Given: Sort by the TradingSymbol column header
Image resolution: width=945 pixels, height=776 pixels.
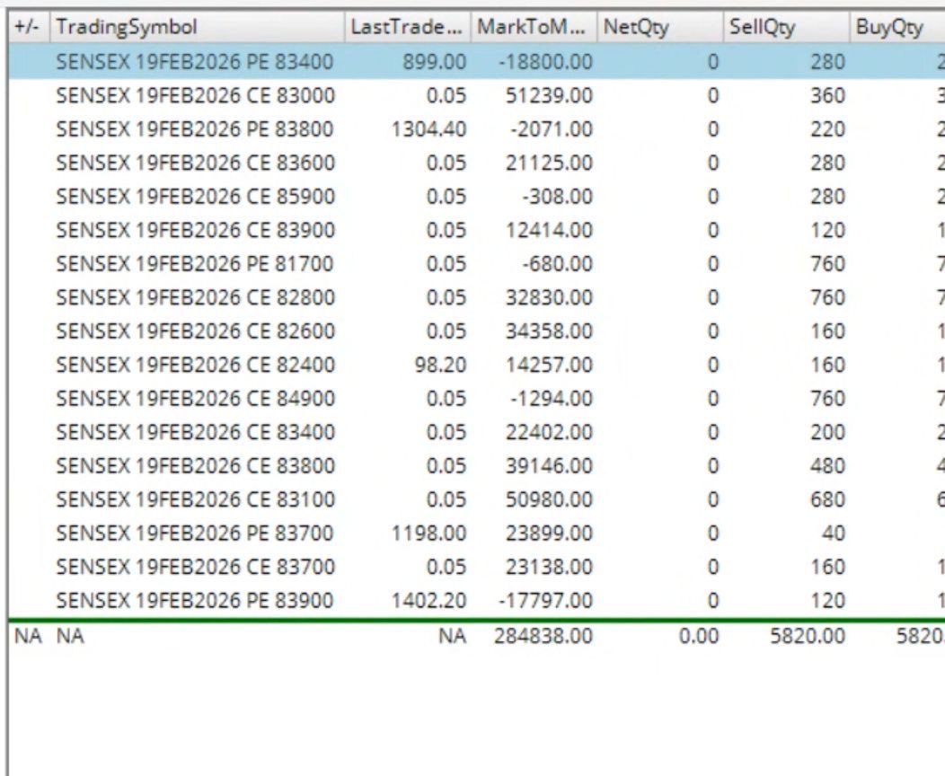Looking at the screenshot, I should click(x=198, y=27).
